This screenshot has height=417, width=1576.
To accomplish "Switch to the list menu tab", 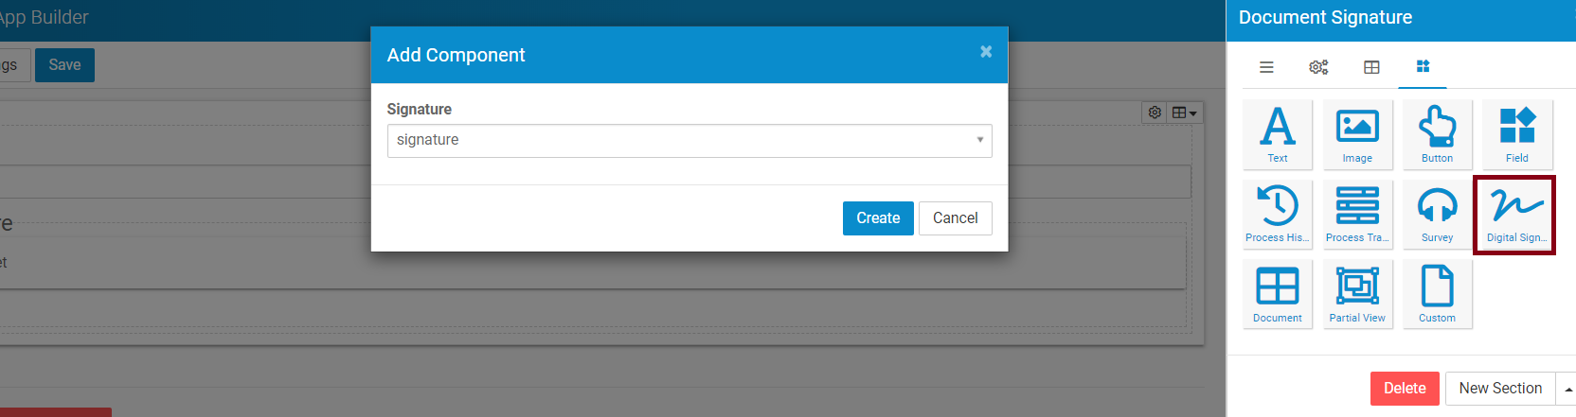I will coord(1266,67).
